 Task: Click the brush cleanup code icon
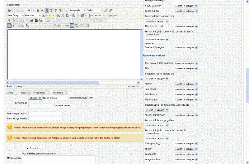click(x=110, y=11)
